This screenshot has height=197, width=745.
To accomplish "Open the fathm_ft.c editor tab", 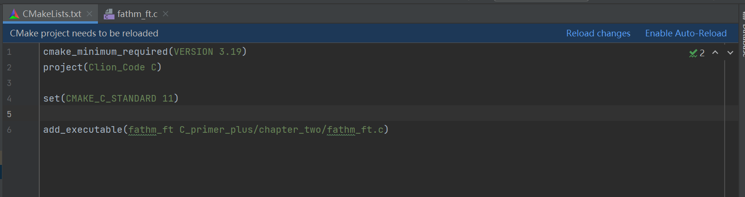I will [137, 14].
